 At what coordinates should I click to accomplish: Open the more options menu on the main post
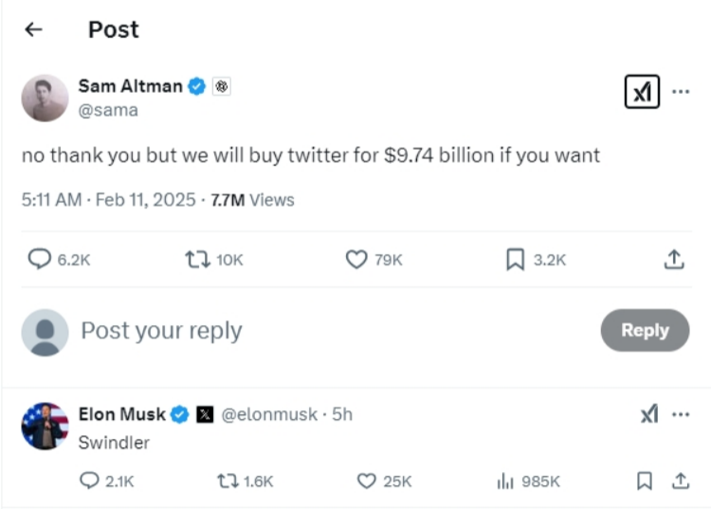coord(681,92)
